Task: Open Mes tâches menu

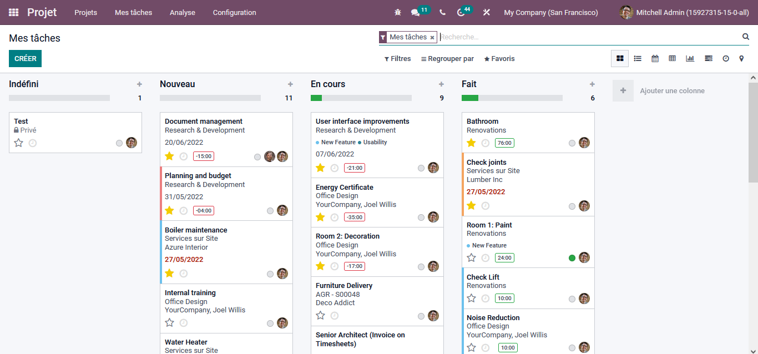Action: tap(133, 12)
